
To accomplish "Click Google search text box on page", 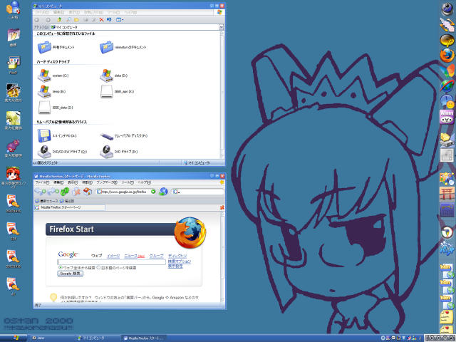I will click(x=112, y=262).
